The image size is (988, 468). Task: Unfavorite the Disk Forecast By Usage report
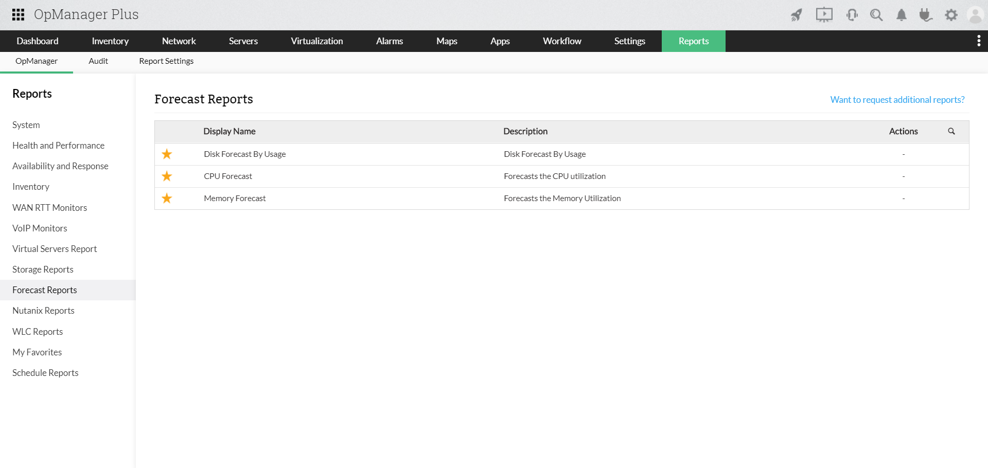(x=167, y=154)
